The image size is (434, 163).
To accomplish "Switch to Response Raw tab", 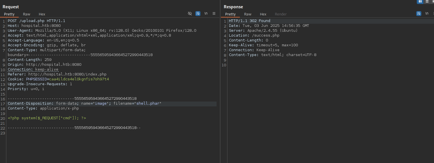I will coord(248,14).
